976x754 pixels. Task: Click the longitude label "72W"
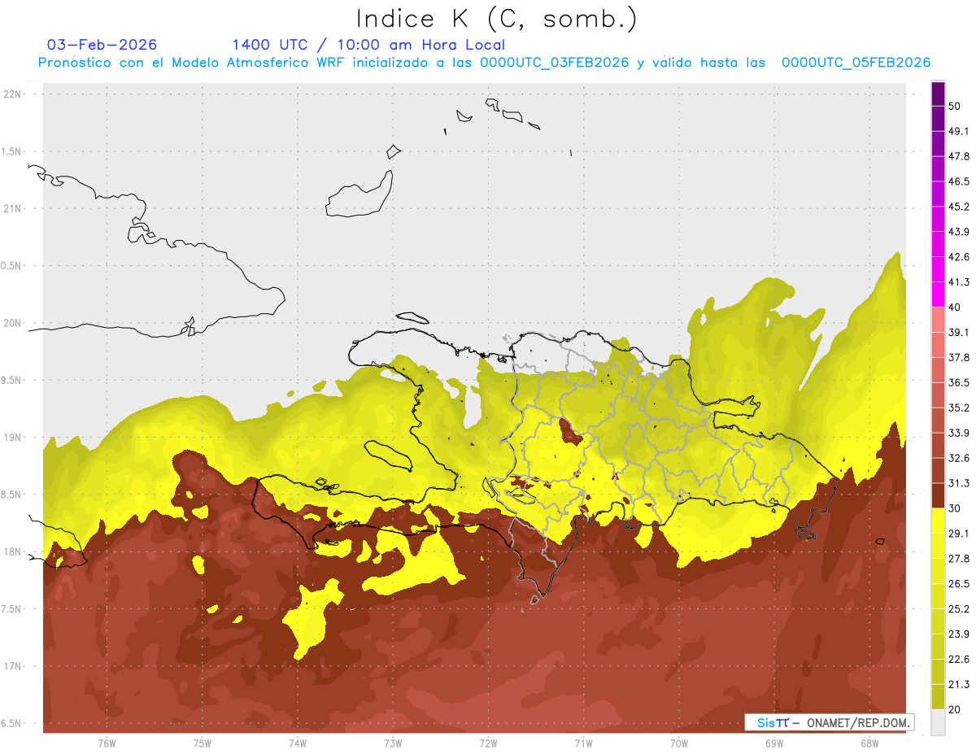coord(488,743)
